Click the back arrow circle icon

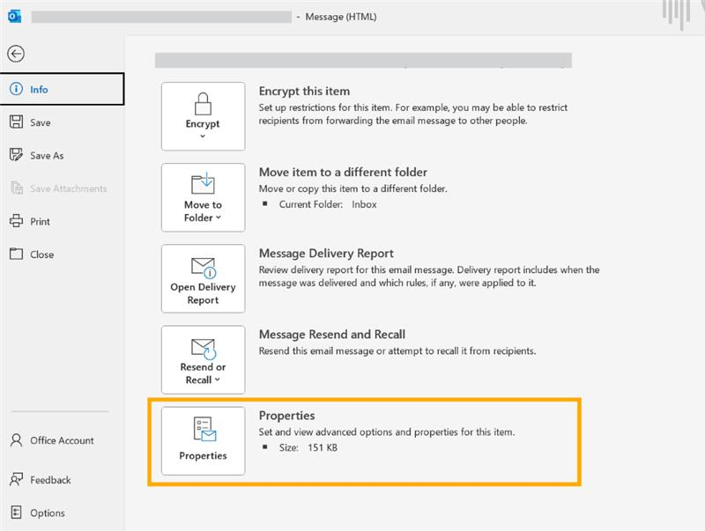pos(16,54)
